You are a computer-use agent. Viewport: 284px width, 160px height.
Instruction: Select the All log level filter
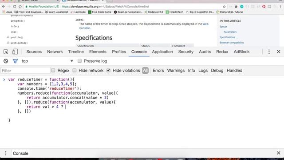[x=145, y=70]
